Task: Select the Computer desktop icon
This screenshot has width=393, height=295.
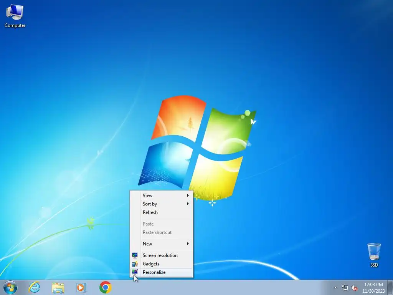Action: [x=15, y=16]
